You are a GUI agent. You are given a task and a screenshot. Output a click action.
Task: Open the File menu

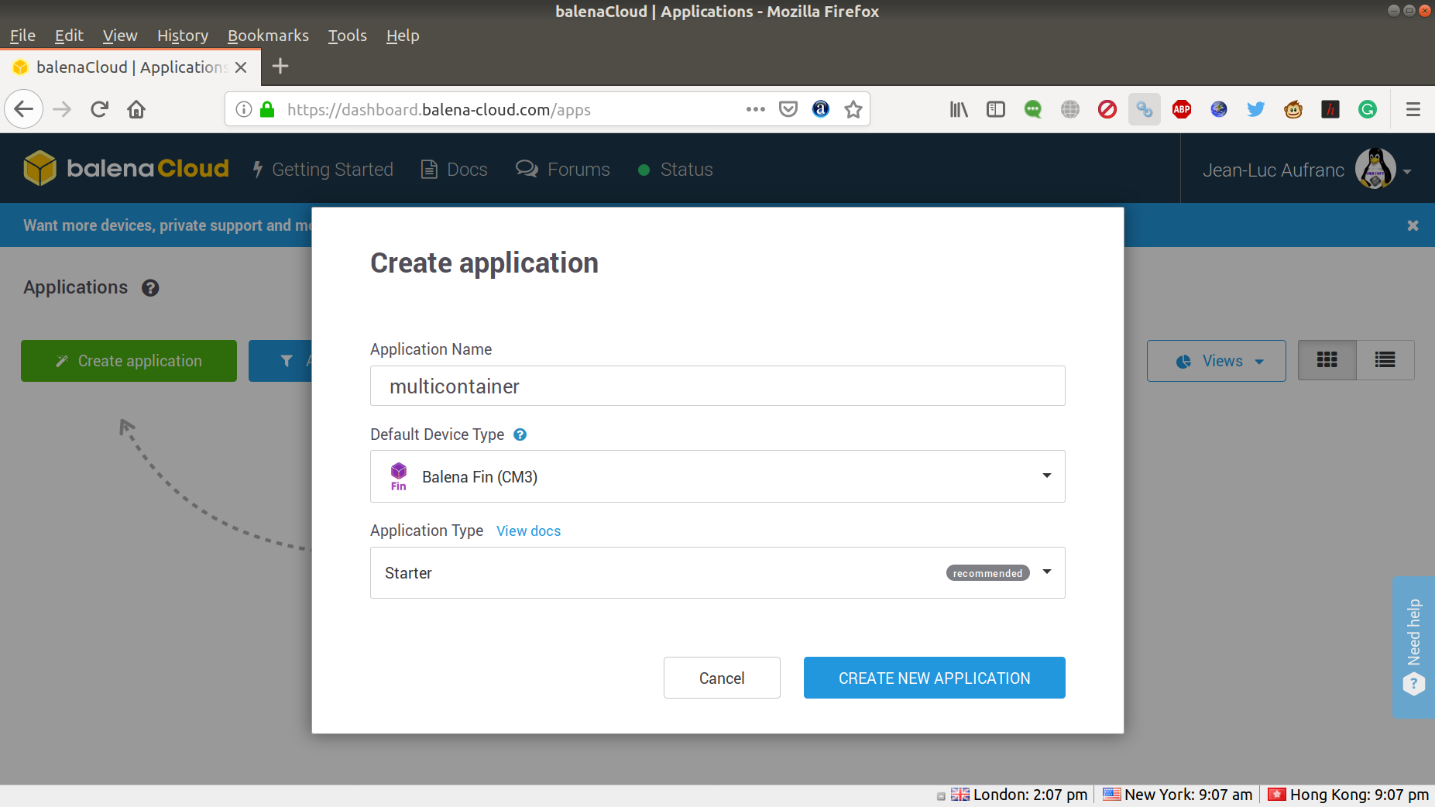pyautogui.click(x=22, y=36)
